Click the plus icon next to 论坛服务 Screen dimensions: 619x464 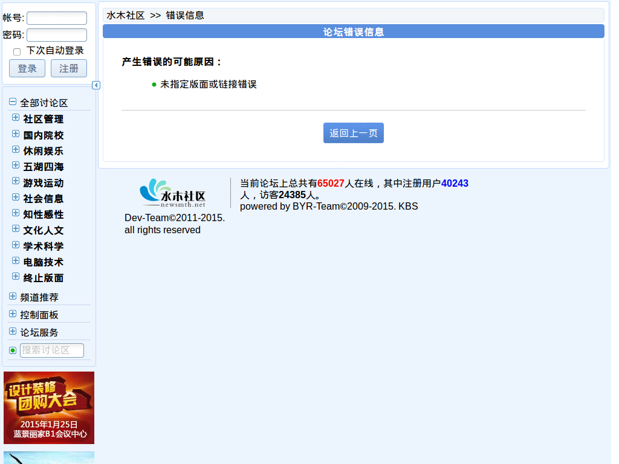[x=12, y=331]
